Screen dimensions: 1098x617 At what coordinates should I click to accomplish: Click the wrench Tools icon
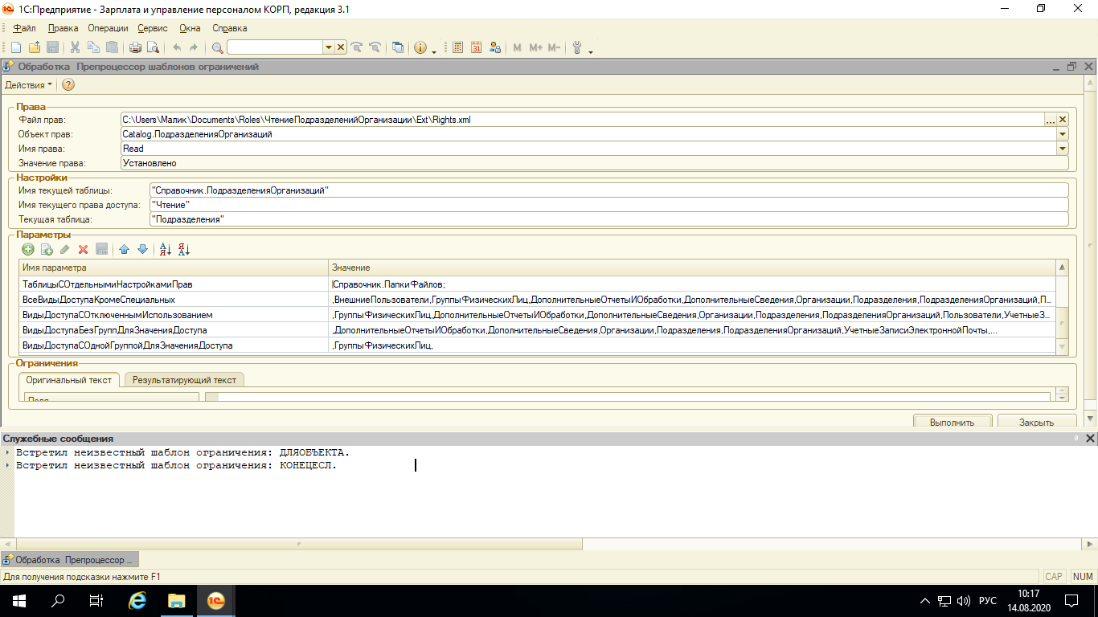coord(577,48)
